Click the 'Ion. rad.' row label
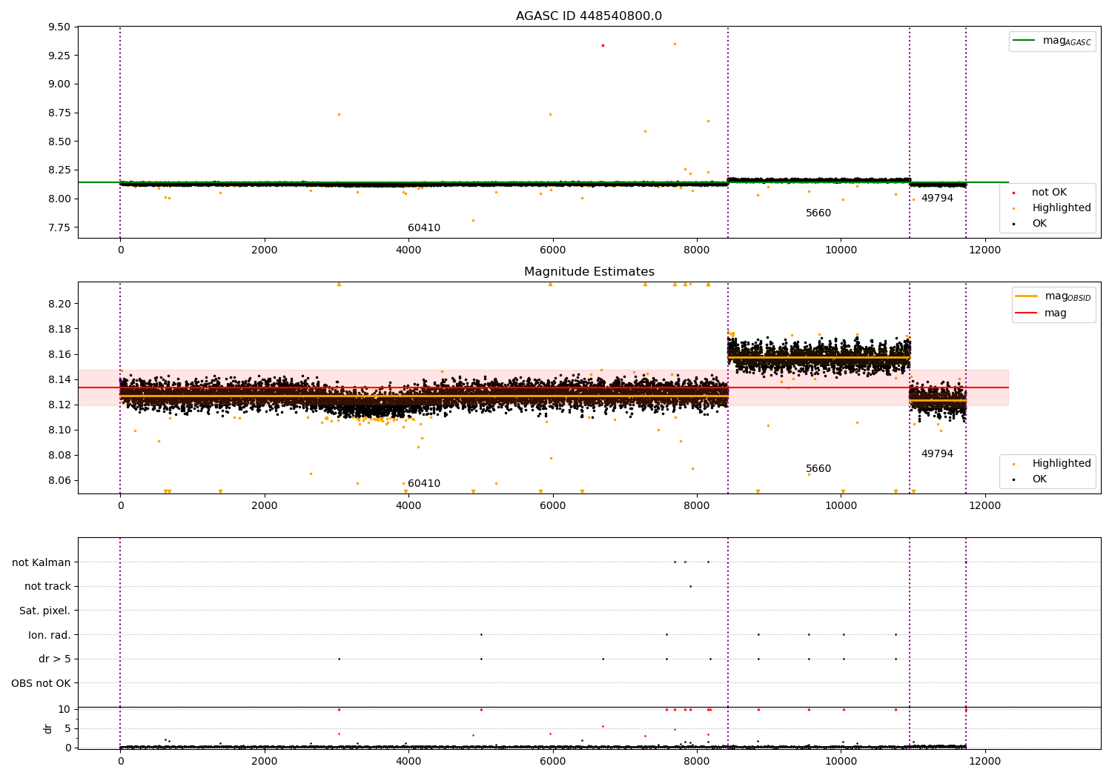Image resolution: width=1112 pixels, height=778 pixels. 50,635
